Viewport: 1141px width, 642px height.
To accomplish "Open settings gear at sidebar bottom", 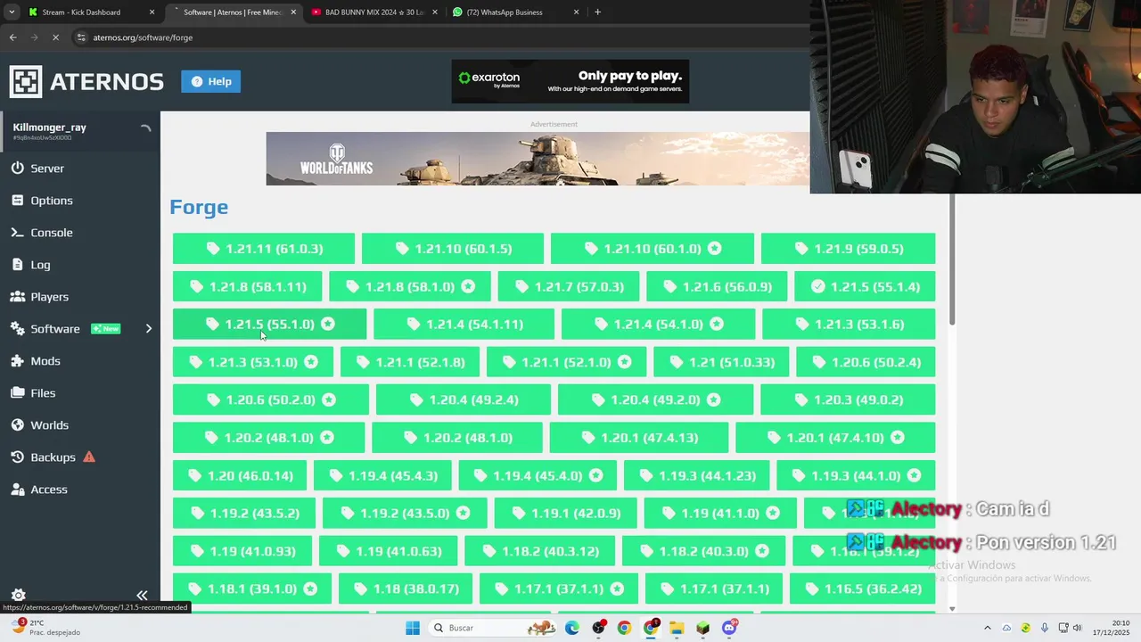I will pos(18,595).
